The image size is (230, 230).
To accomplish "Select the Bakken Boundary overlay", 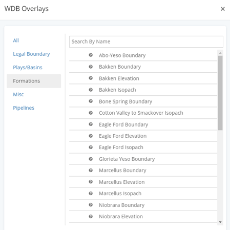I will point(143,67).
